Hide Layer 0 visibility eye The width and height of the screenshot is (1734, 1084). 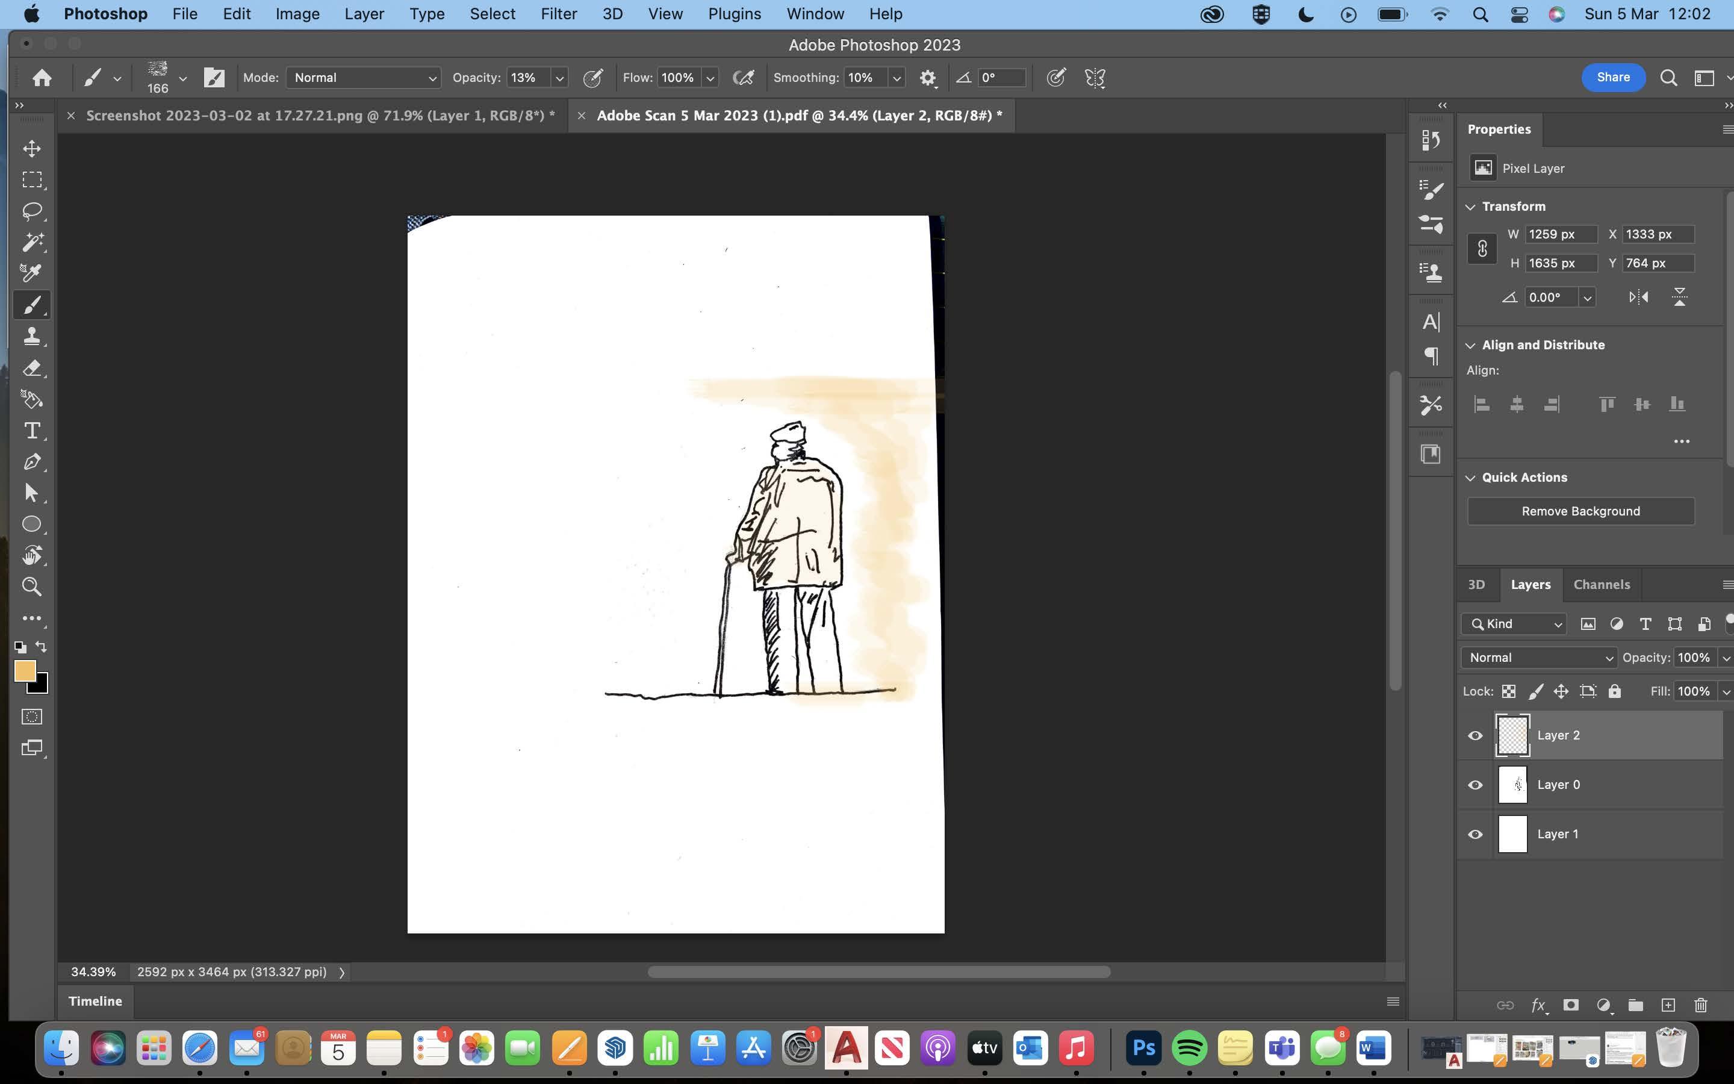point(1475,785)
